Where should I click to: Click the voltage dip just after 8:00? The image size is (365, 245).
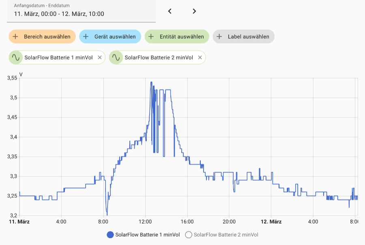pyautogui.click(x=107, y=214)
